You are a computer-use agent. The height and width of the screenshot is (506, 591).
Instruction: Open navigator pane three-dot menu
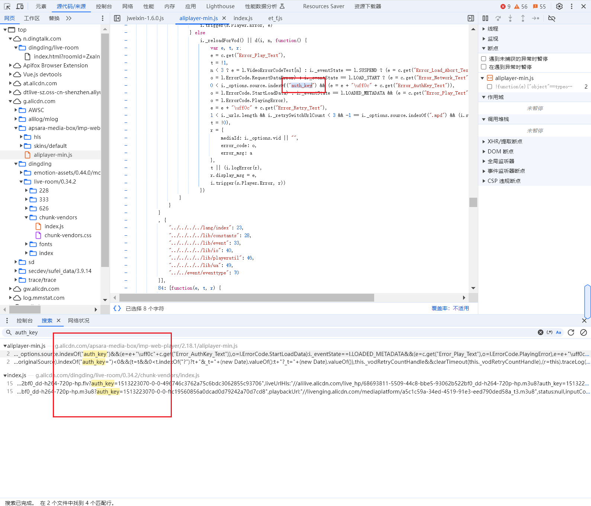[x=103, y=18]
